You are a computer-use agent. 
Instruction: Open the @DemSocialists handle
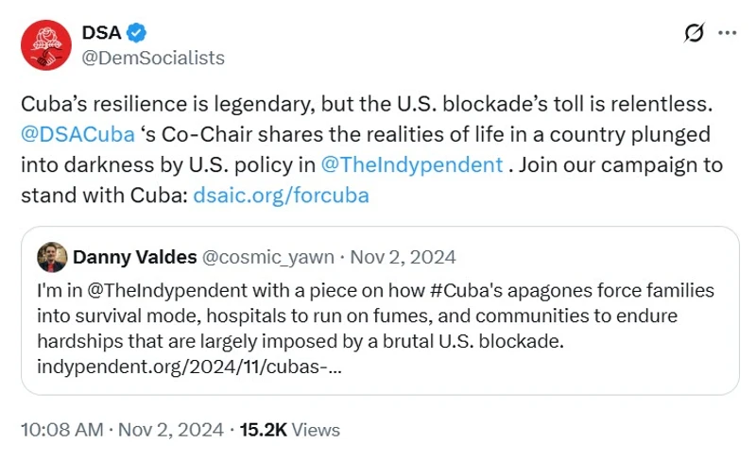[154, 58]
